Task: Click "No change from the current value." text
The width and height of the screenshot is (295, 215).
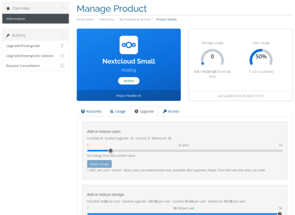Action: [x=111, y=156]
